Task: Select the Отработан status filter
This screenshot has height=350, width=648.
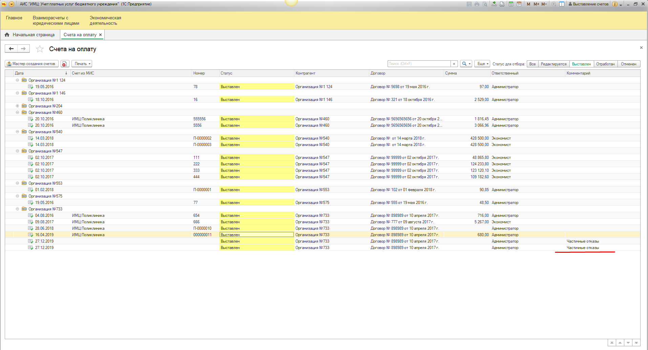Action: (x=605, y=64)
